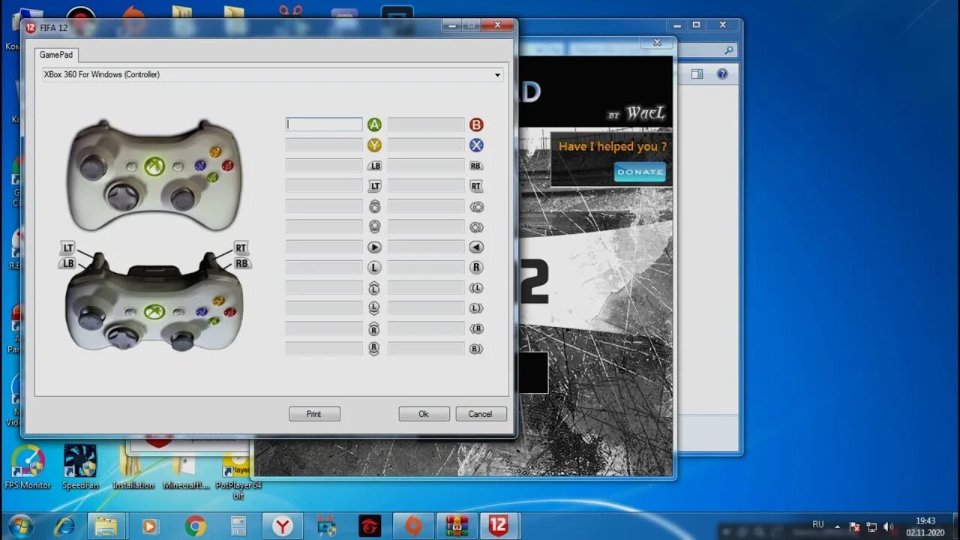960x540 pixels.
Task: Click the input field for LB
Action: pyautogui.click(x=324, y=166)
